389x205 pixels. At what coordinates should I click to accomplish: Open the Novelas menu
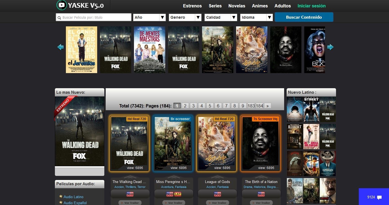[237, 6]
